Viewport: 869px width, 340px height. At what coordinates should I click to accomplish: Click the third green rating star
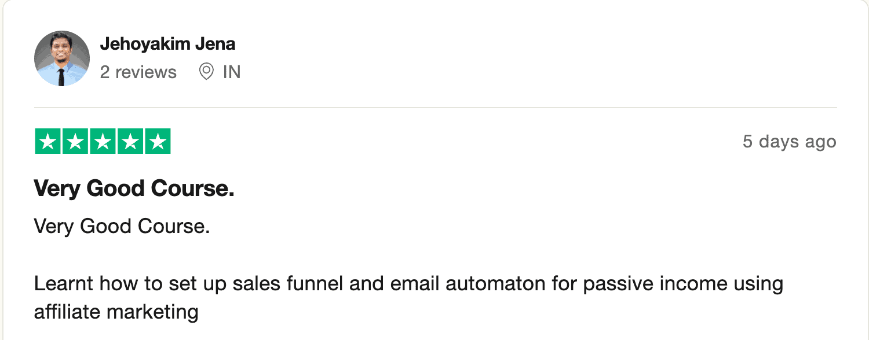103,142
